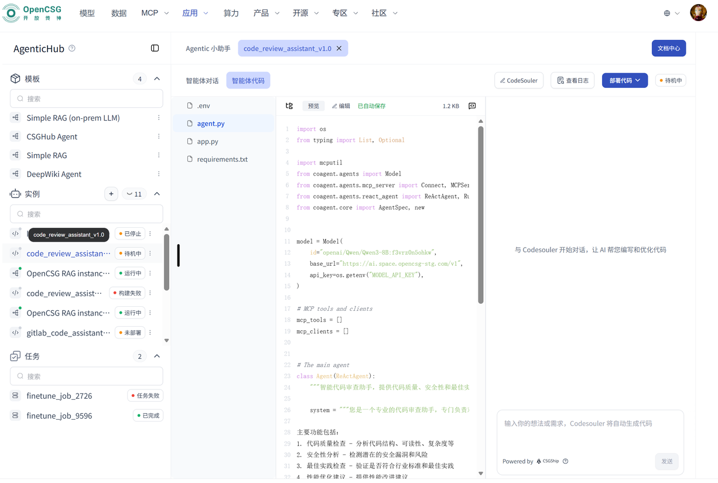Close the code_review_assistant_v1.0 tab
This screenshot has width=718, height=483.
339,49
